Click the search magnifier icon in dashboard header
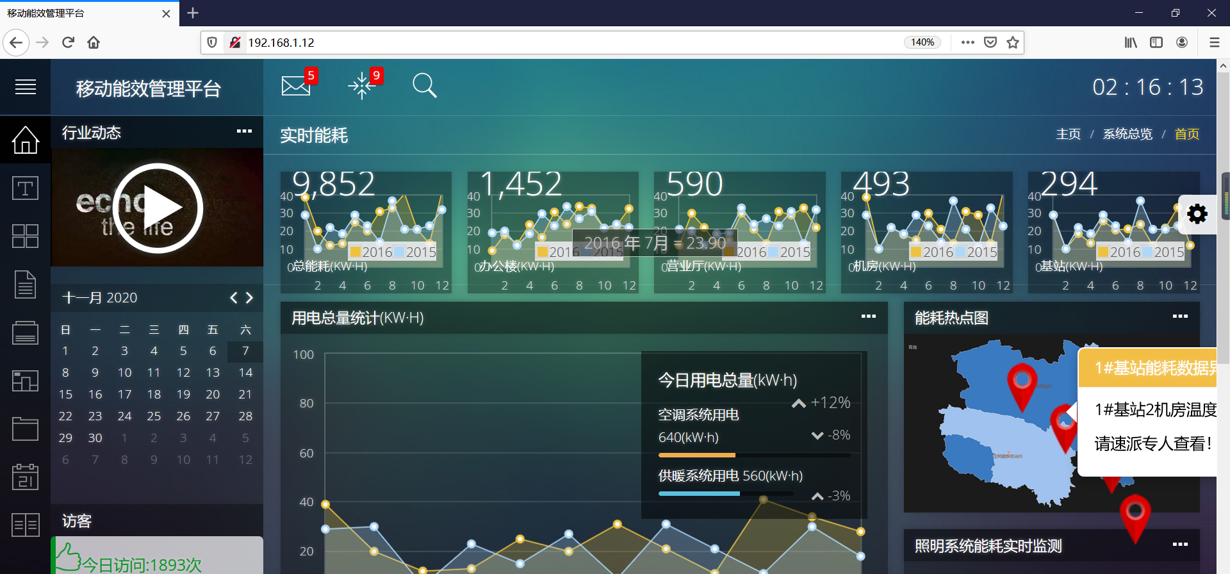The image size is (1230, 574). point(424,85)
